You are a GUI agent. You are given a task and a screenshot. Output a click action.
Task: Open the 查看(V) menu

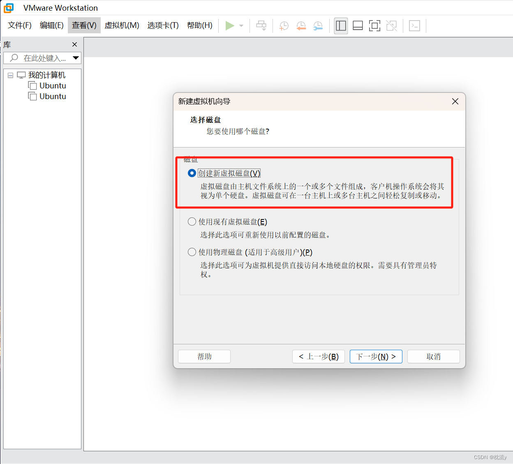tap(84, 25)
